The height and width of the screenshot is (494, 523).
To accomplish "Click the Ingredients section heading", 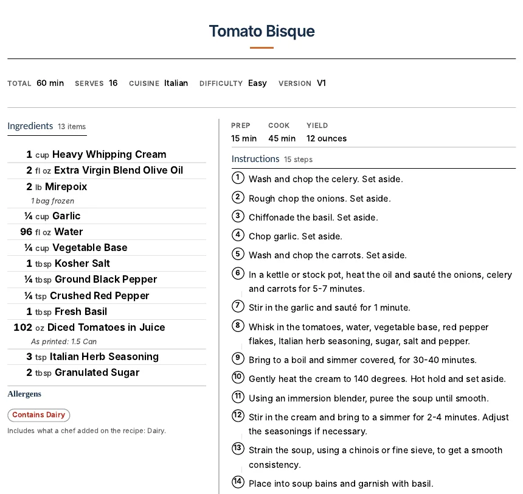I will pos(30,126).
